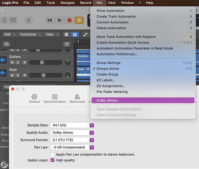The height and width of the screenshot is (169, 199).
Task: Record-enable the Guitars track
Action: (x=25, y=62)
